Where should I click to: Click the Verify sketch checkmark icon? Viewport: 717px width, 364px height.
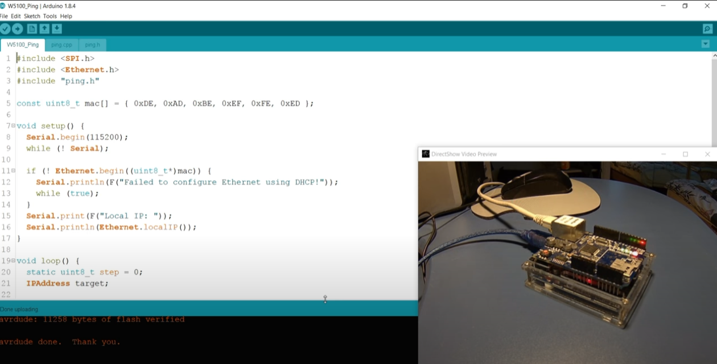[x=5, y=29]
